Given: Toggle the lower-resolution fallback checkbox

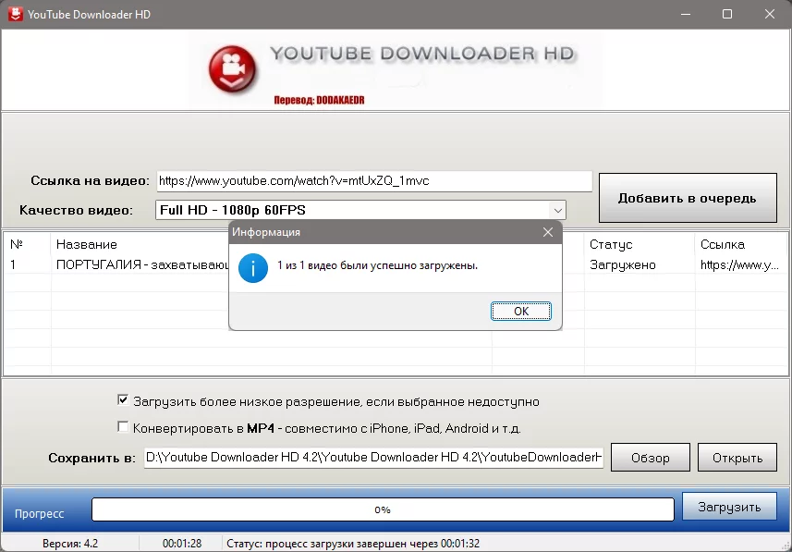Looking at the screenshot, I should point(123,400).
